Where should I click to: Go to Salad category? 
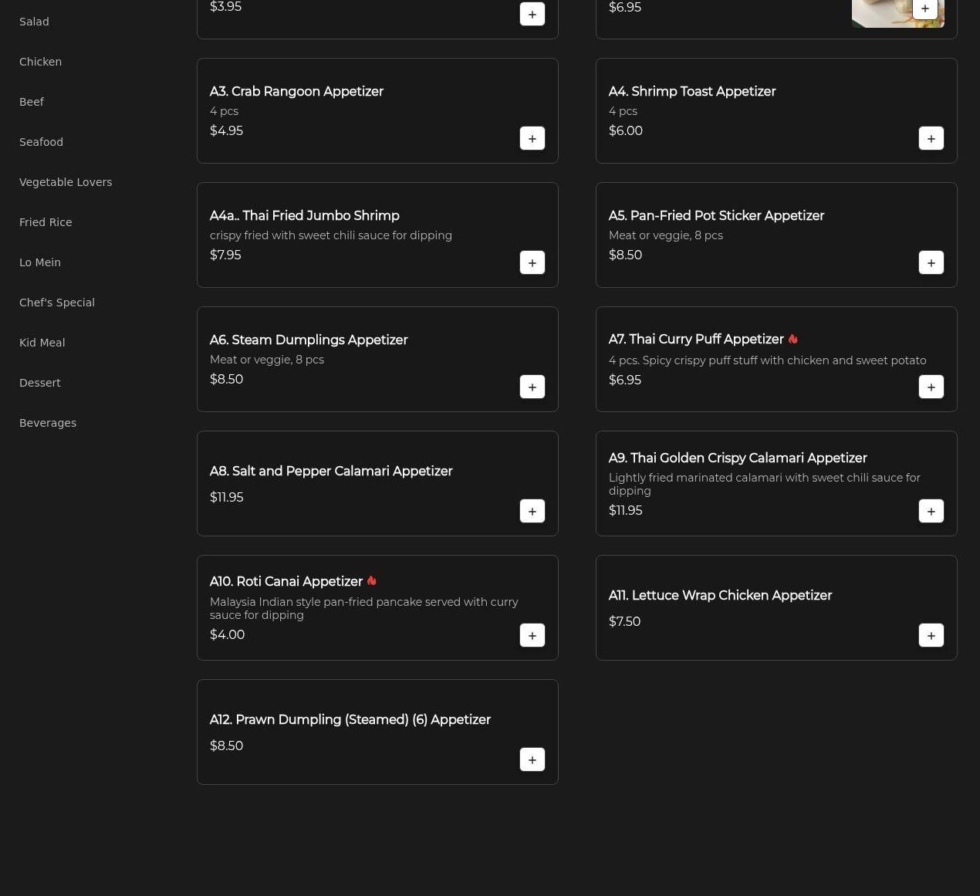coord(34,22)
